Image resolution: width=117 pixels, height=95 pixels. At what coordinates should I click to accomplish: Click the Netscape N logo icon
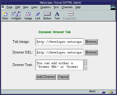point(113,7)
